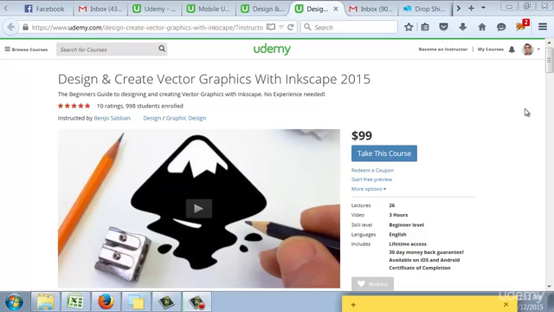The width and height of the screenshot is (554, 312).
Task: Expand the profile menu arrow beside avatar
Action: 538,49
